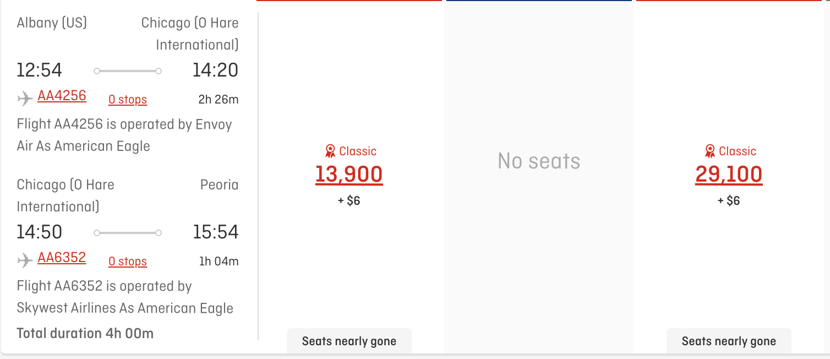View the 0 stops link for the Albany–Chicago leg
The image size is (830, 359).
click(128, 100)
